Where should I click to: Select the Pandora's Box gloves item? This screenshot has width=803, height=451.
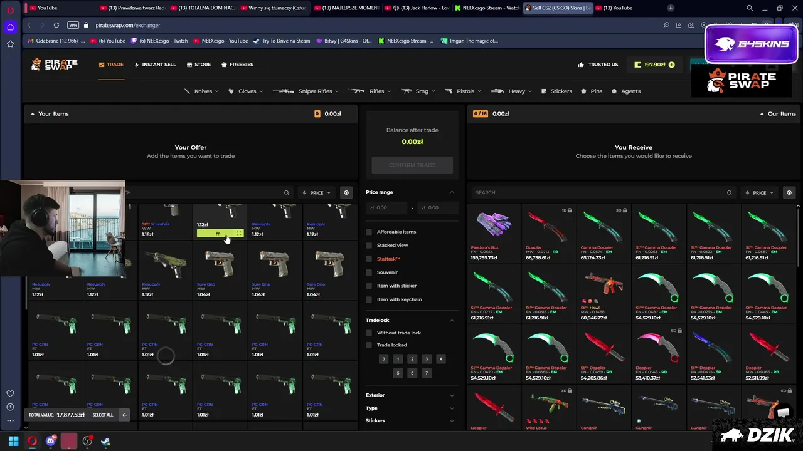pos(494,233)
